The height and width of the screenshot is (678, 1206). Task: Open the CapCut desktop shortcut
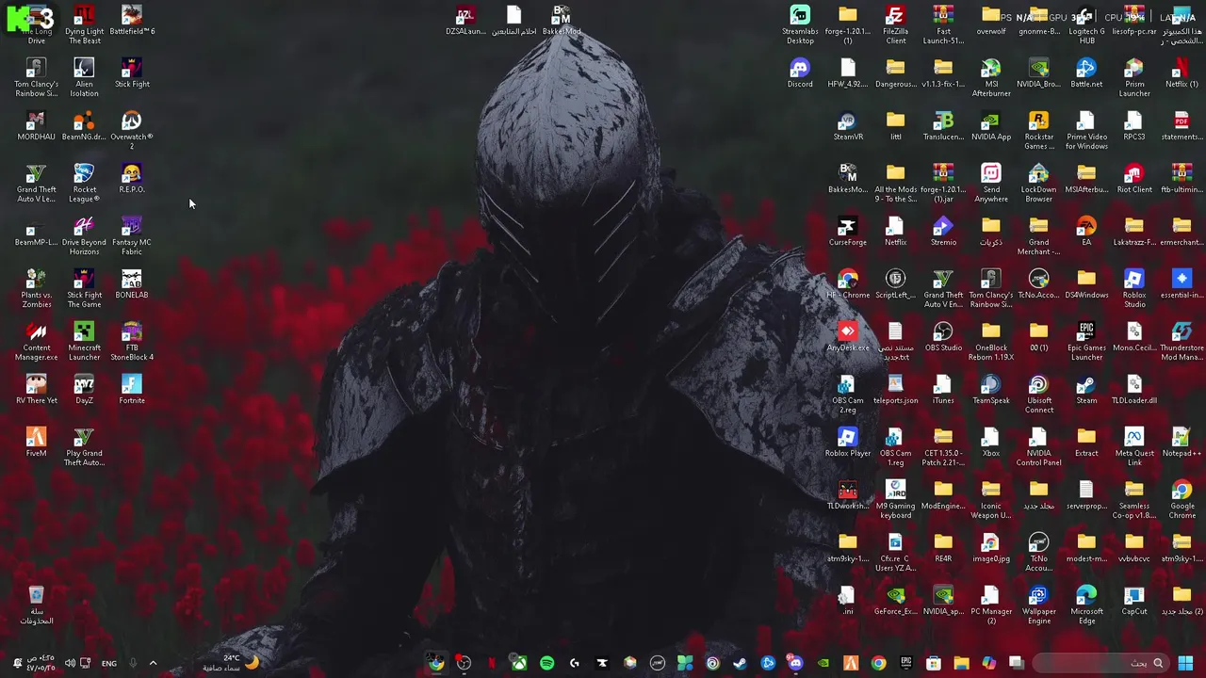pyautogui.click(x=1134, y=602)
